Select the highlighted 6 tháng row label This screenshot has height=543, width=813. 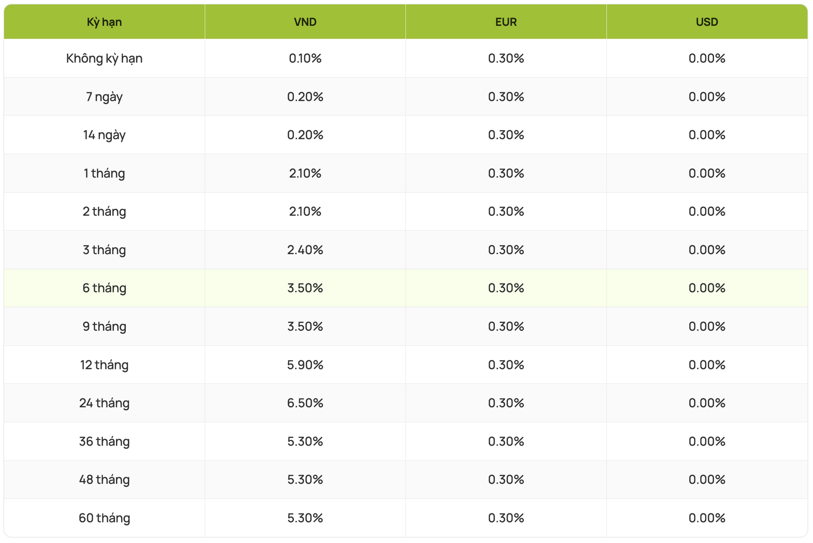coord(104,288)
